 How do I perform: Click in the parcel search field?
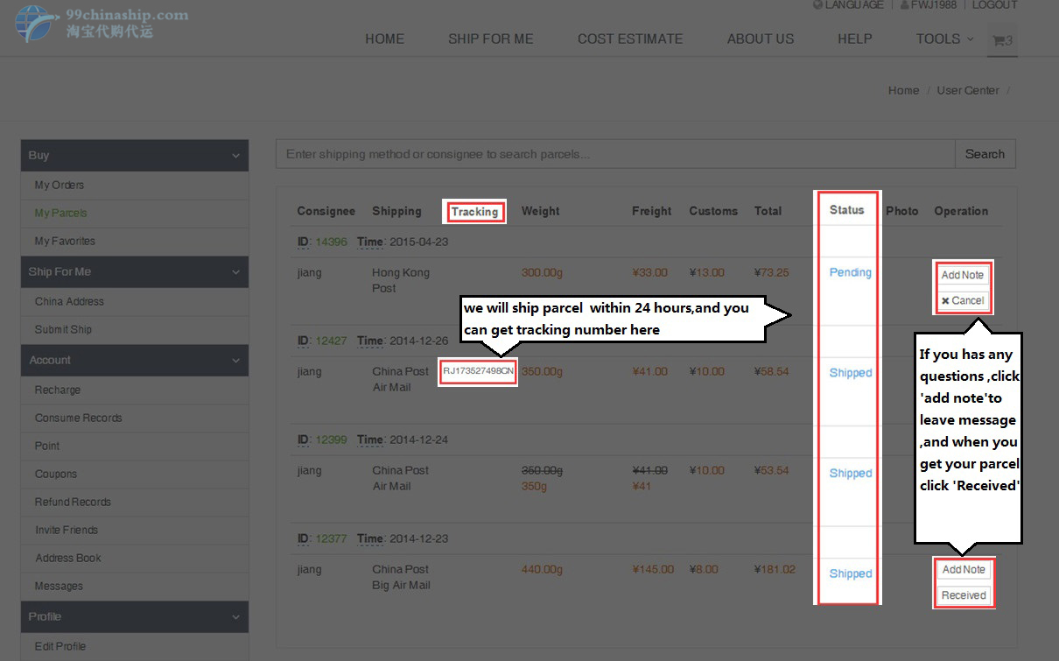(614, 154)
